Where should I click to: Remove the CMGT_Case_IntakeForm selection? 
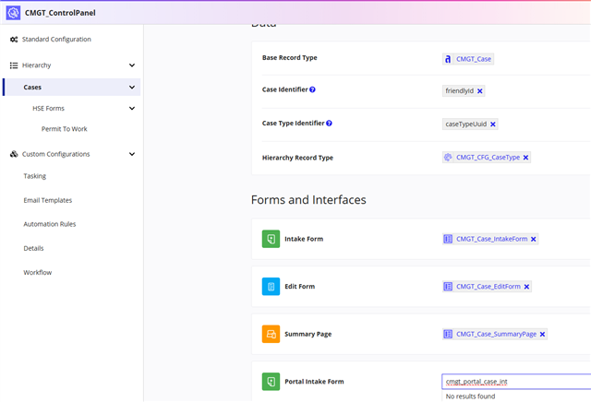(534, 239)
